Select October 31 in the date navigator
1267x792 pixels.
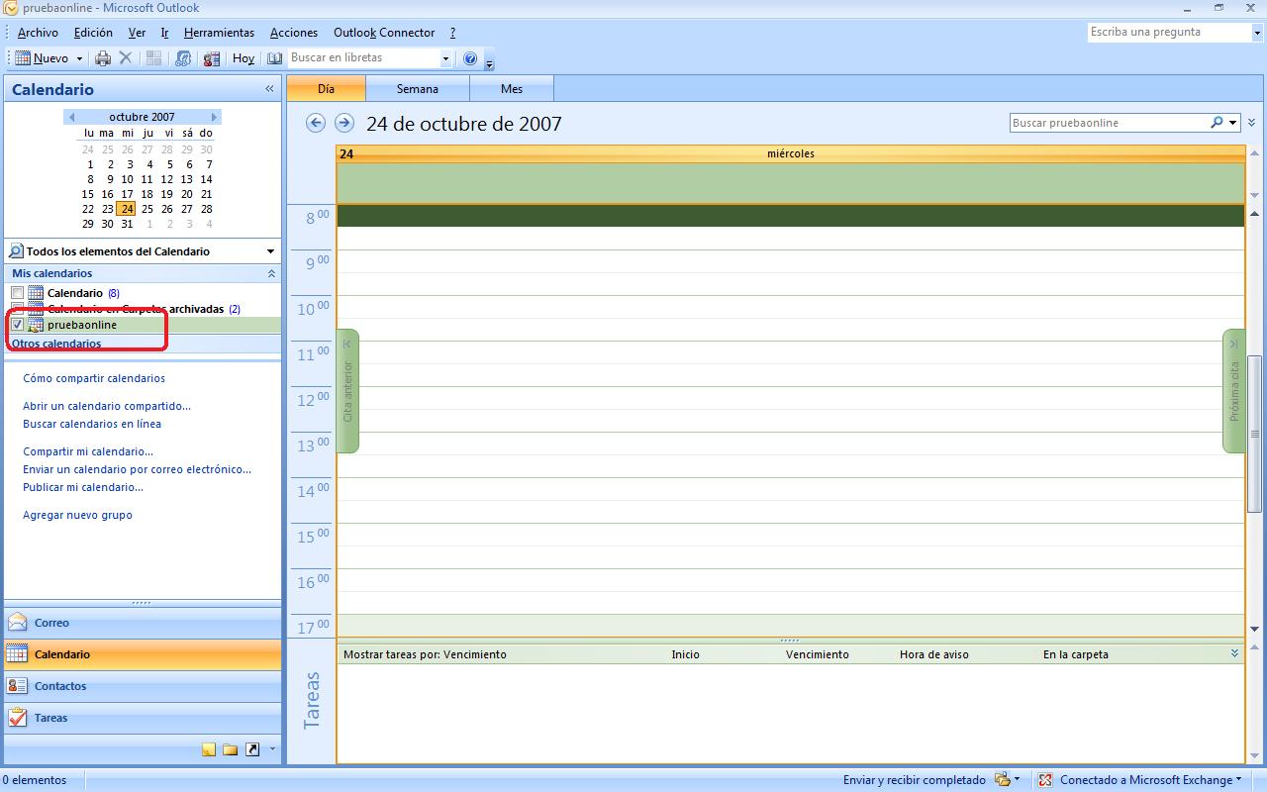coord(127,224)
